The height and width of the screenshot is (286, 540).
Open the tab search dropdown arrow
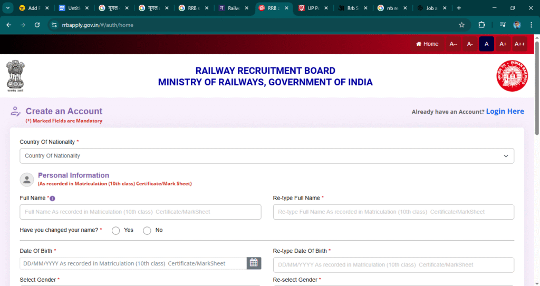point(7,8)
